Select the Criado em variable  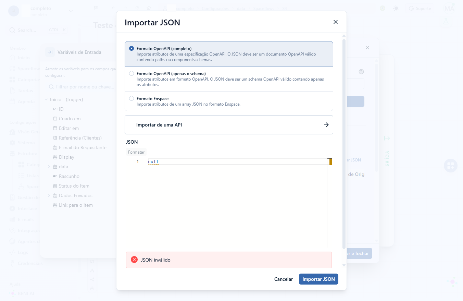tap(67, 119)
